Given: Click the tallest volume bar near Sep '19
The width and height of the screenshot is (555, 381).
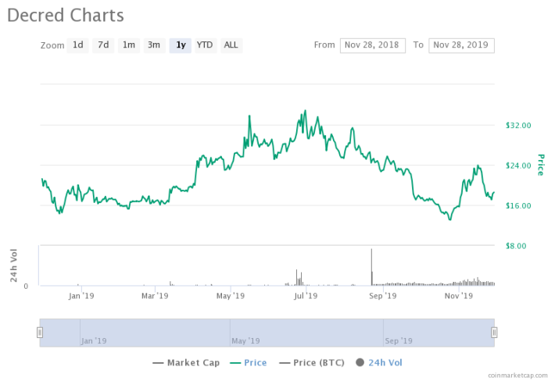Looking at the screenshot, I should click(x=371, y=267).
